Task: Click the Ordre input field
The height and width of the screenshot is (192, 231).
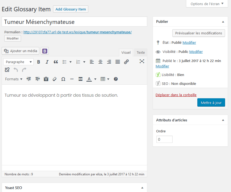Action: [x=164, y=139]
